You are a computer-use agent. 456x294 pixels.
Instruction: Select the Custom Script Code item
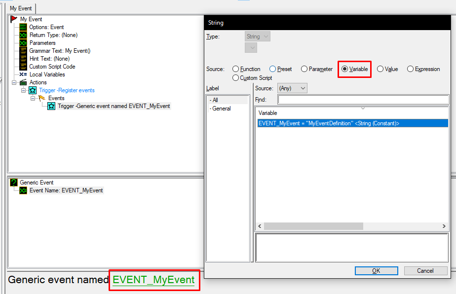pos(52,66)
